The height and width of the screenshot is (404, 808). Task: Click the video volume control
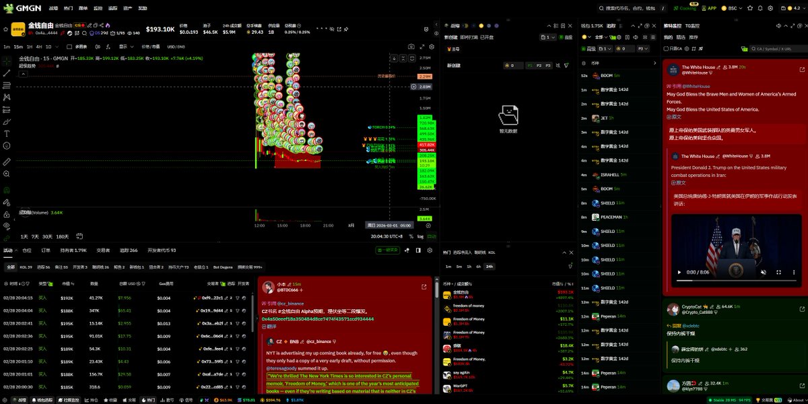point(763,272)
